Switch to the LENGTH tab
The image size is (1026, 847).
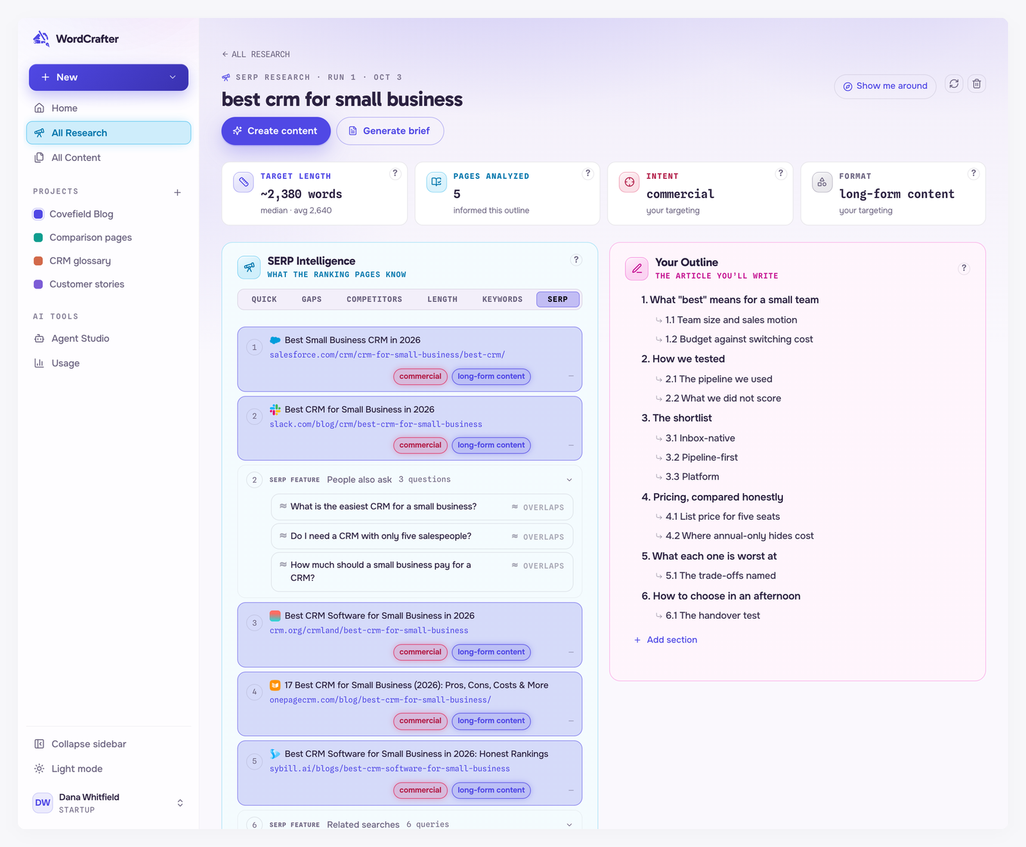(x=442, y=299)
